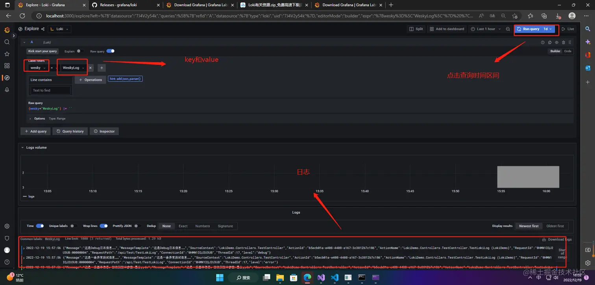Screen dimensions: 595x285
Task: Click Windows Start button on taskbar
Action: (220, 278)
